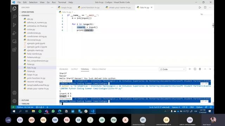
Task: Open tempCodeRunnerFile.py in the explorer
Action: point(38,85)
